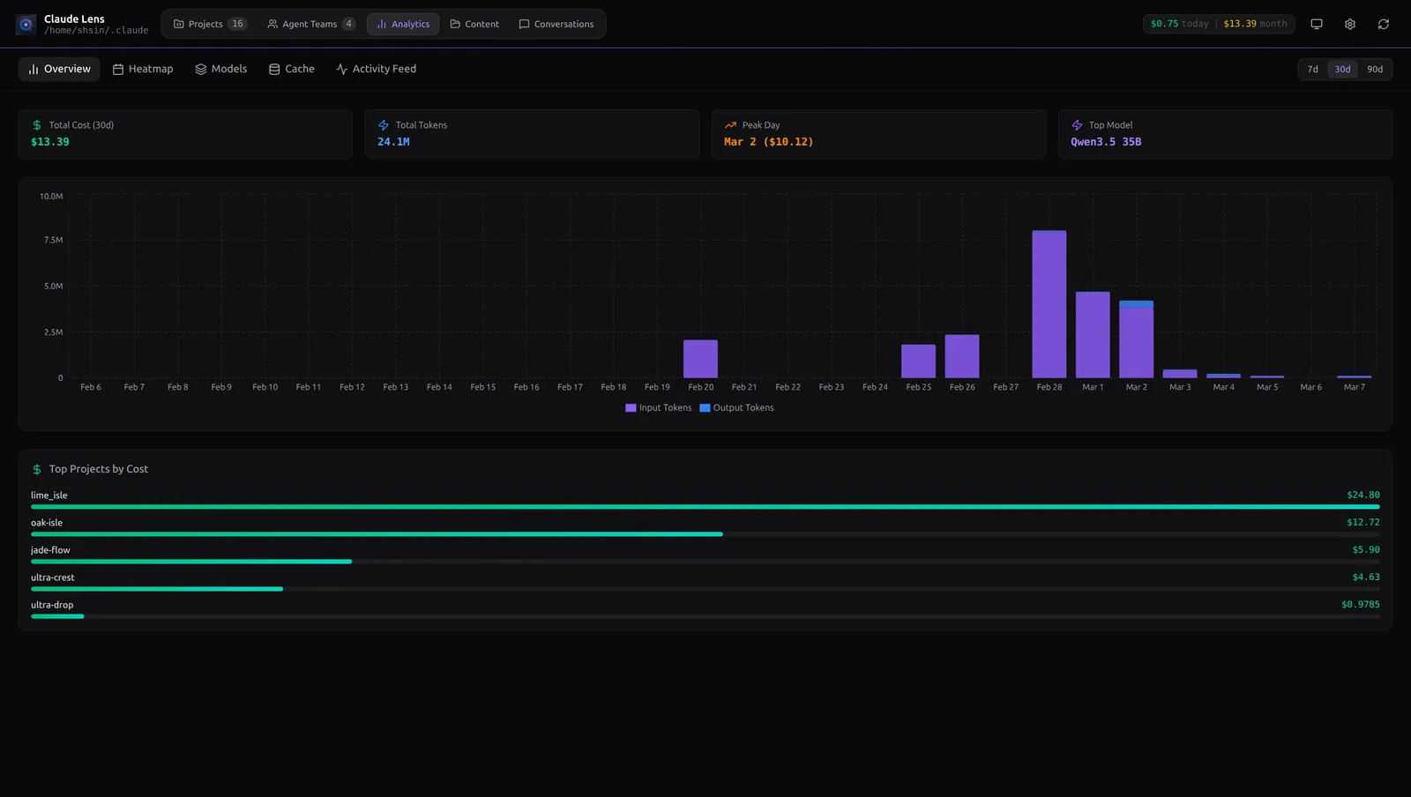Click the $13.39 month cost indicator
The height and width of the screenshot is (797, 1411).
point(1257,24)
